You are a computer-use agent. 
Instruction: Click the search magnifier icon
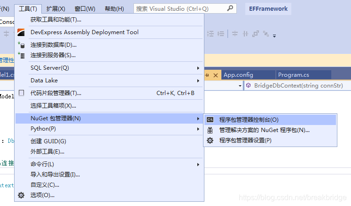[x=230, y=8]
